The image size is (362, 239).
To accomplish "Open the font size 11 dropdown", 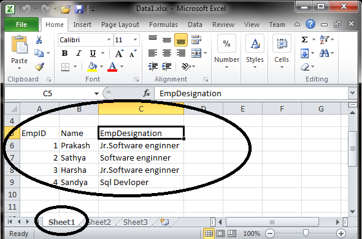I will click(135, 40).
